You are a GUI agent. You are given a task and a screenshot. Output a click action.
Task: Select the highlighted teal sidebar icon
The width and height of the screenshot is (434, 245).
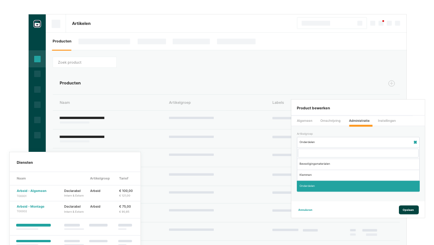(37, 59)
